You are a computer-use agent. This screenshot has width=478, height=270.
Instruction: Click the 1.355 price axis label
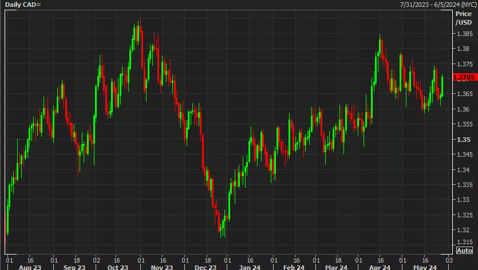pos(465,124)
